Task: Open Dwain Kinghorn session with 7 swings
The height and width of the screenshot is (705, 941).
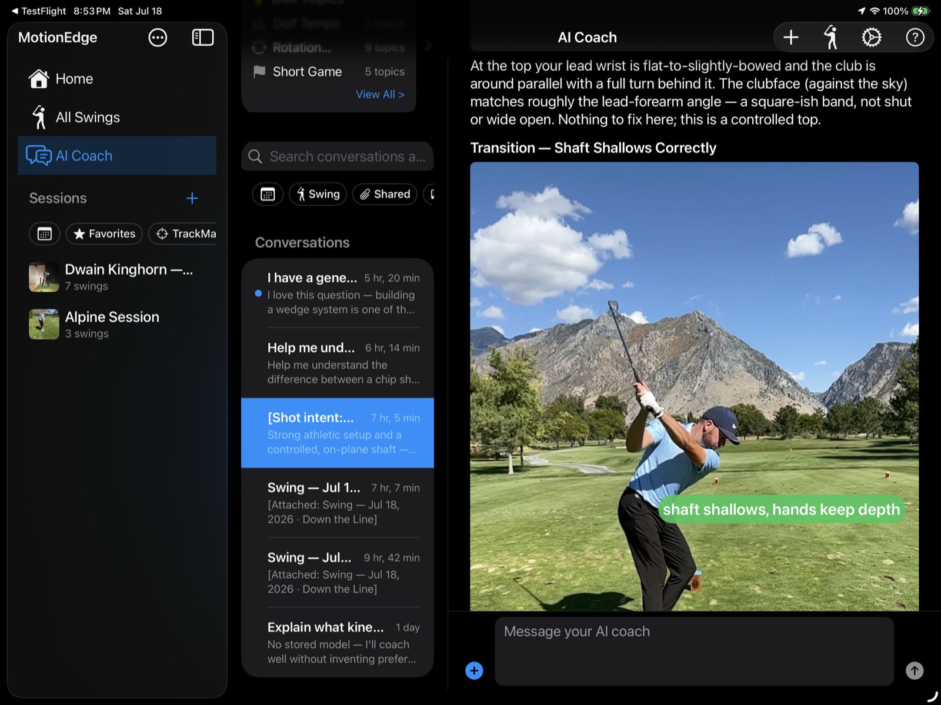Action: pos(117,277)
